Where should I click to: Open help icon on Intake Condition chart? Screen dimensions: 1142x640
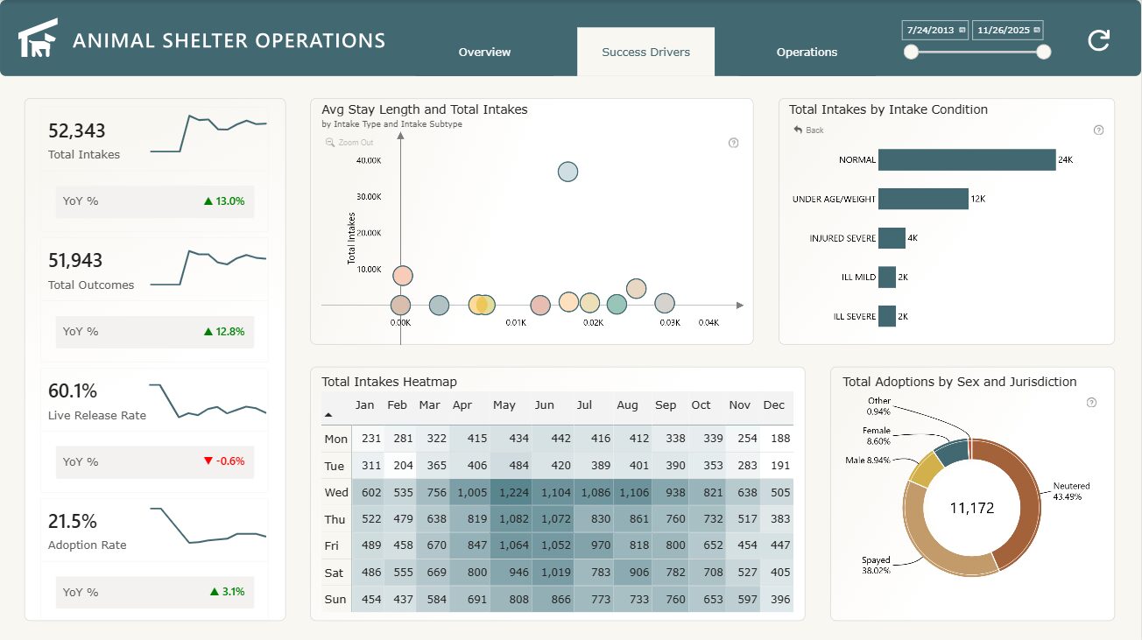coord(1098,130)
